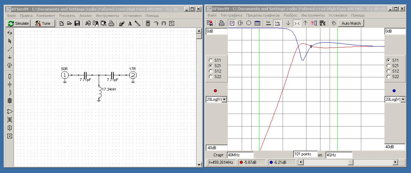Open right 20Log(V) units dropdown
This screenshot has width=411, height=173.
403,99
